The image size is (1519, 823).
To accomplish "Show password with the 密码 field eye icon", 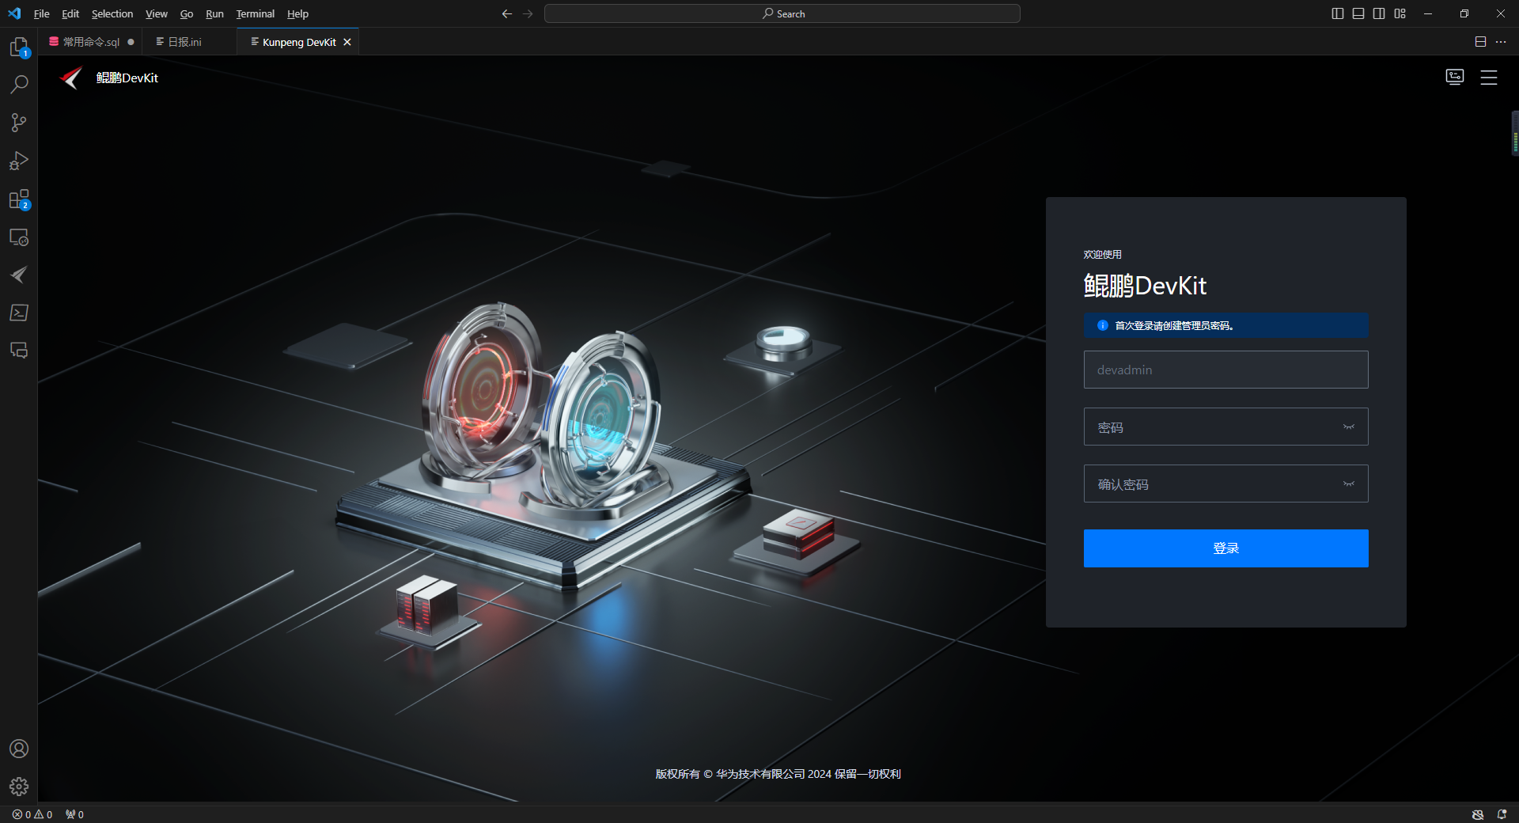I will (1349, 427).
